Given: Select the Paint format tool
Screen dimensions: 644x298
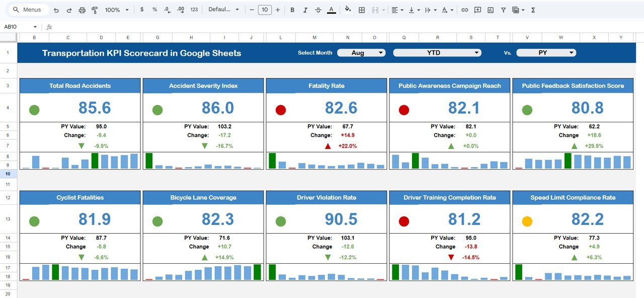Looking at the screenshot, I should [95, 10].
